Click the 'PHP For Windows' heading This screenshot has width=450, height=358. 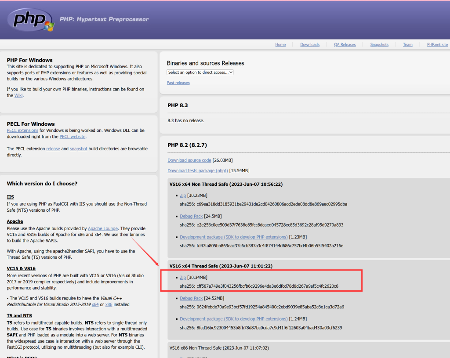[x=29, y=60]
